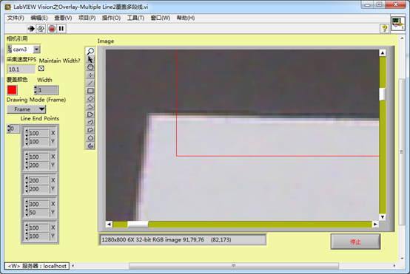Select the Zoom tool in image palette
The image size is (410, 274).
[90, 51]
